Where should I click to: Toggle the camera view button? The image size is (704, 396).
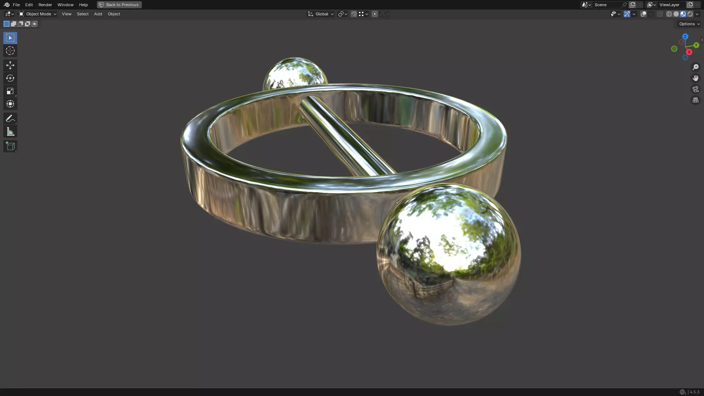click(696, 89)
